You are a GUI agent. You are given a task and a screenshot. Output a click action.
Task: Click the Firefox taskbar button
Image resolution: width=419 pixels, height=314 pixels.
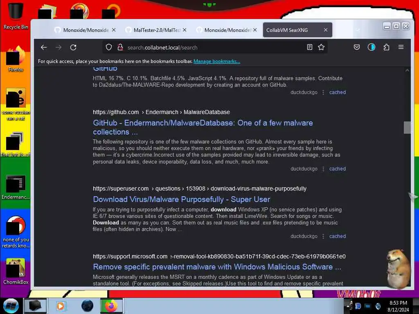(x=112, y=306)
